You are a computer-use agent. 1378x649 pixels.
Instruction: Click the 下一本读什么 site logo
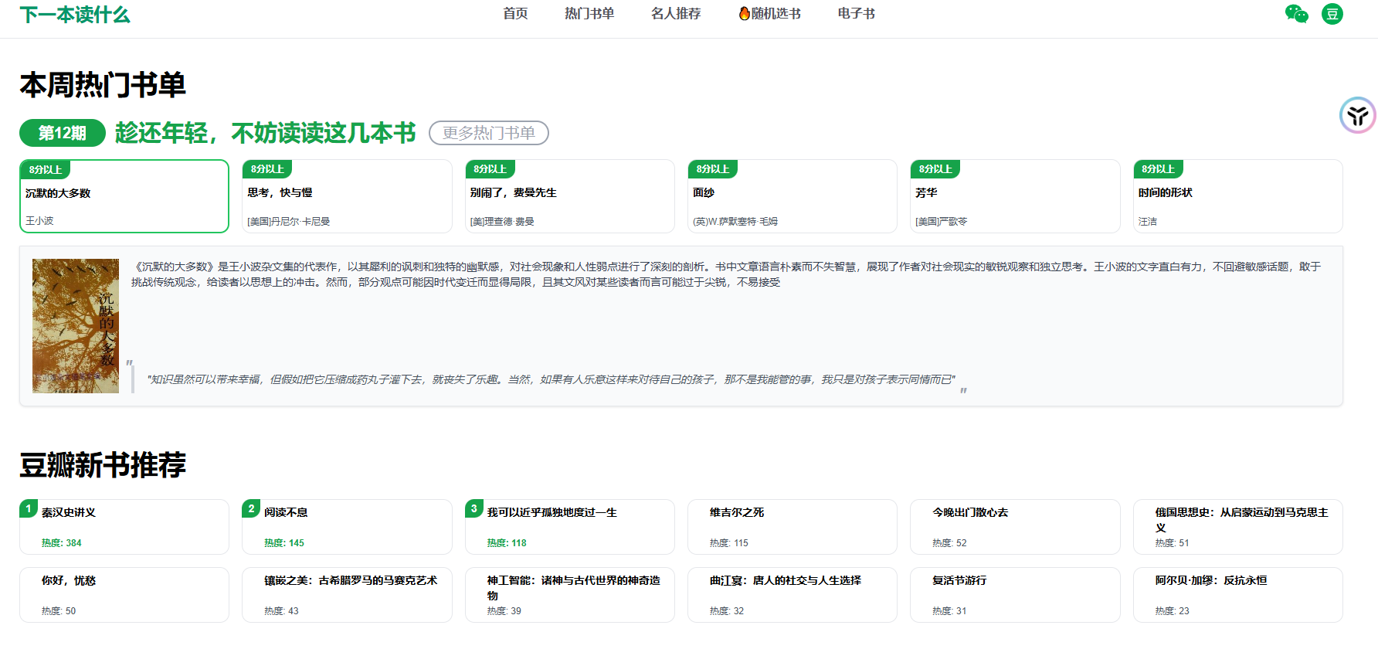pos(75,15)
